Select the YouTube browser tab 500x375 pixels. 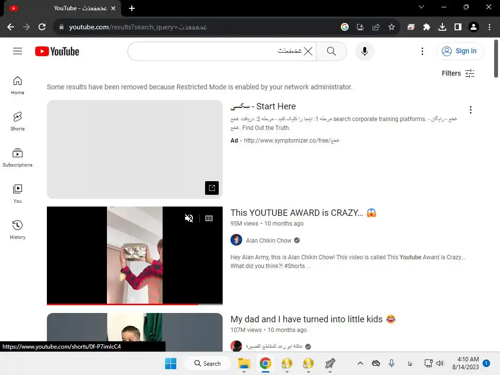point(62,8)
